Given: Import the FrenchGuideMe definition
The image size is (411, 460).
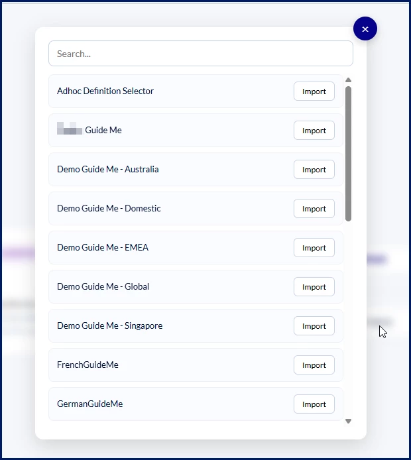Looking at the screenshot, I should tap(314, 365).
